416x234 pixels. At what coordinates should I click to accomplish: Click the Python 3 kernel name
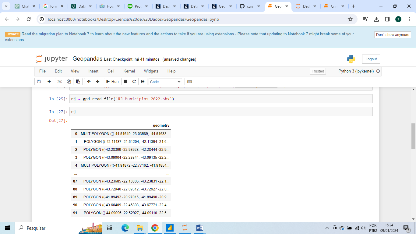click(356, 71)
